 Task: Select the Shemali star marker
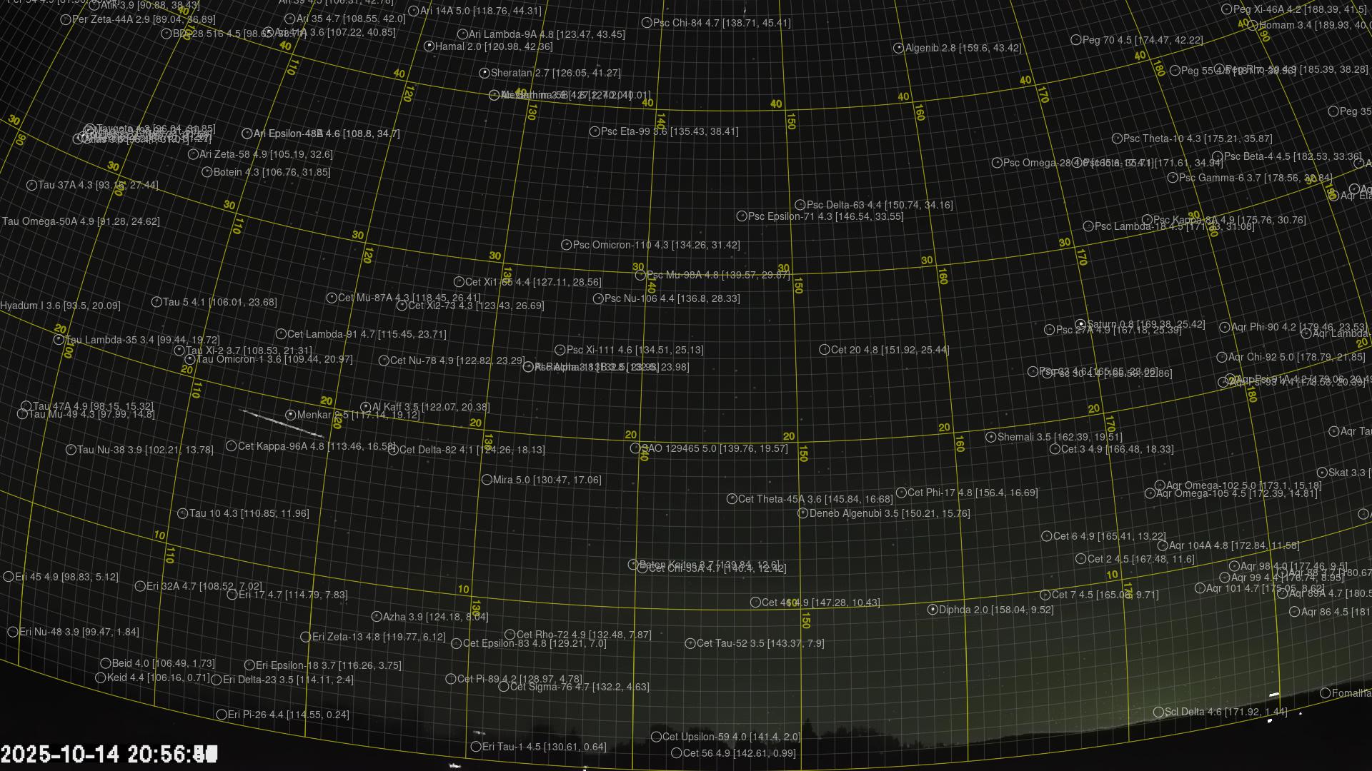pos(991,437)
